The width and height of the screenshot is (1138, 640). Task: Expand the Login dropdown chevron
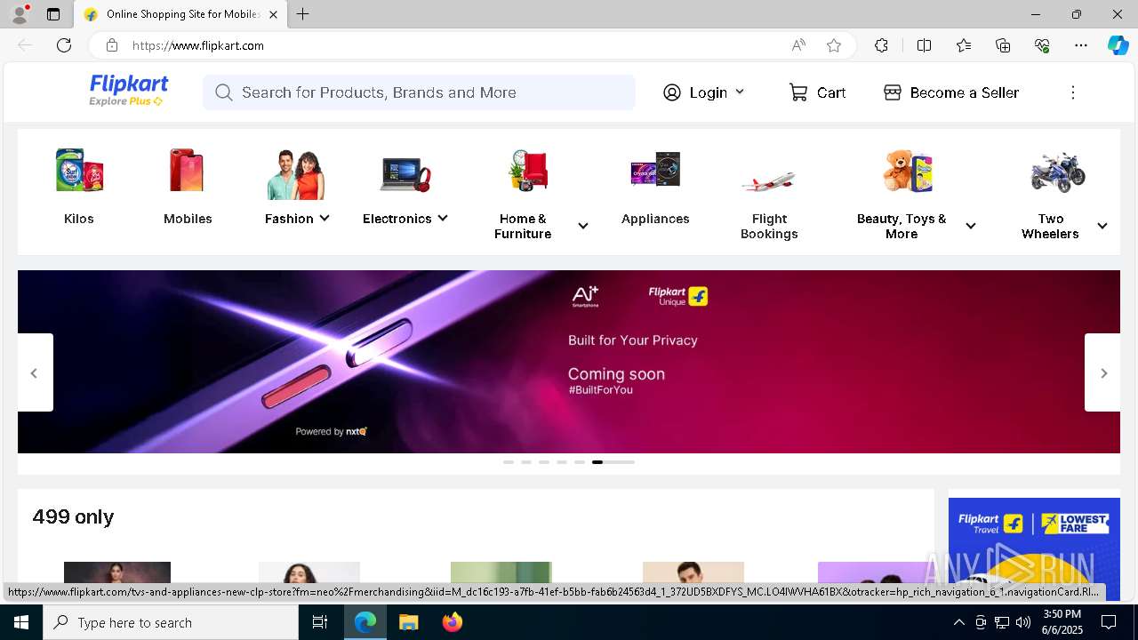pos(740,92)
